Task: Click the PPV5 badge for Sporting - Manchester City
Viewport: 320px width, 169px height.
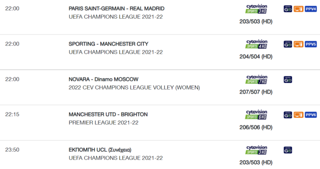Action: pos(311,44)
